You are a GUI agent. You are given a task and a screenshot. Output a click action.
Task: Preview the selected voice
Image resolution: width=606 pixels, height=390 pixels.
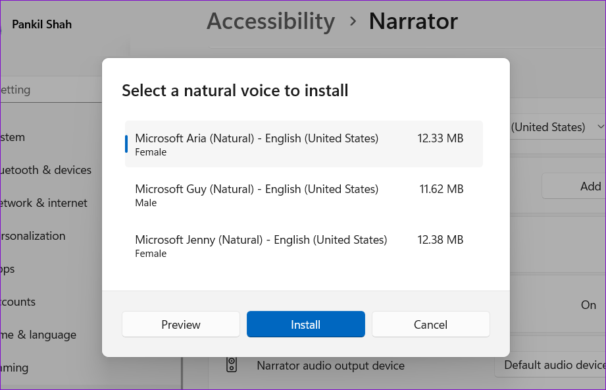pos(181,324)
